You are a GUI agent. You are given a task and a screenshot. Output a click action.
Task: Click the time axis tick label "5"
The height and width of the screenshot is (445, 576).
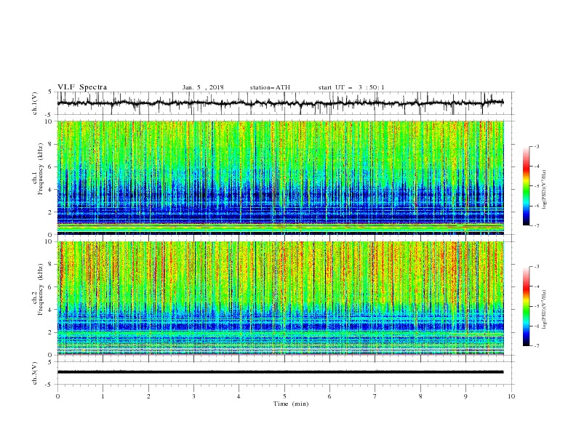coord(284,396)
